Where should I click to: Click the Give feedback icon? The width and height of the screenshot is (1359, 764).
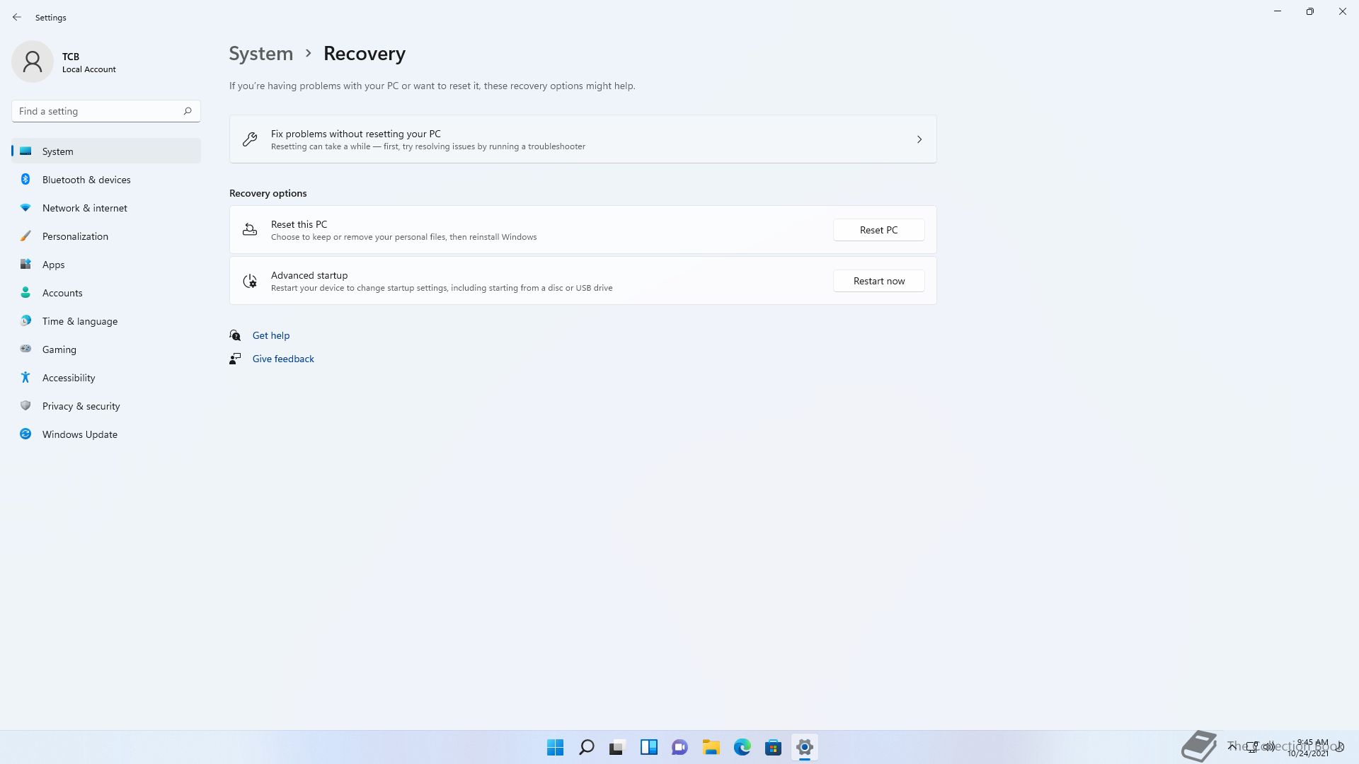click(x=235, y=359)
